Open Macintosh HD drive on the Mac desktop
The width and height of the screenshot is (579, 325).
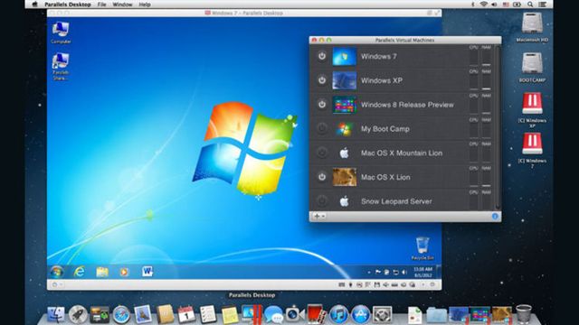pos(532,27)
